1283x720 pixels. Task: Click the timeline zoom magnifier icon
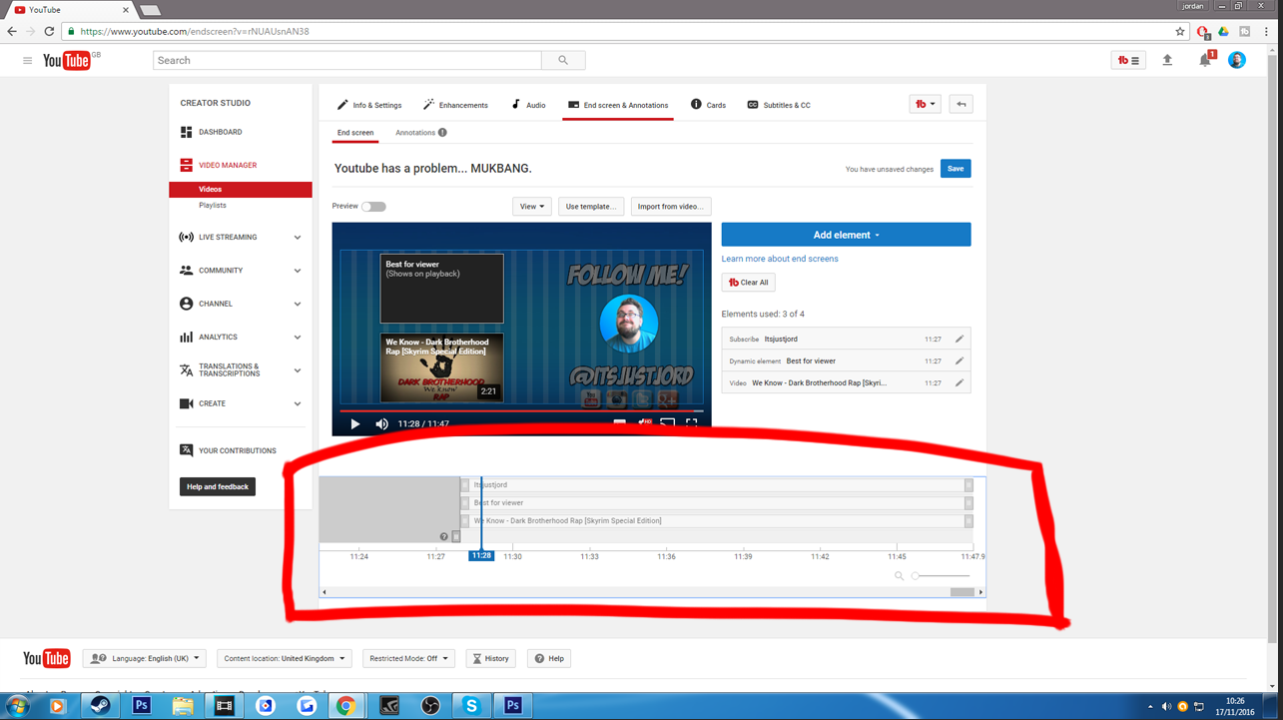coord(899,576)
